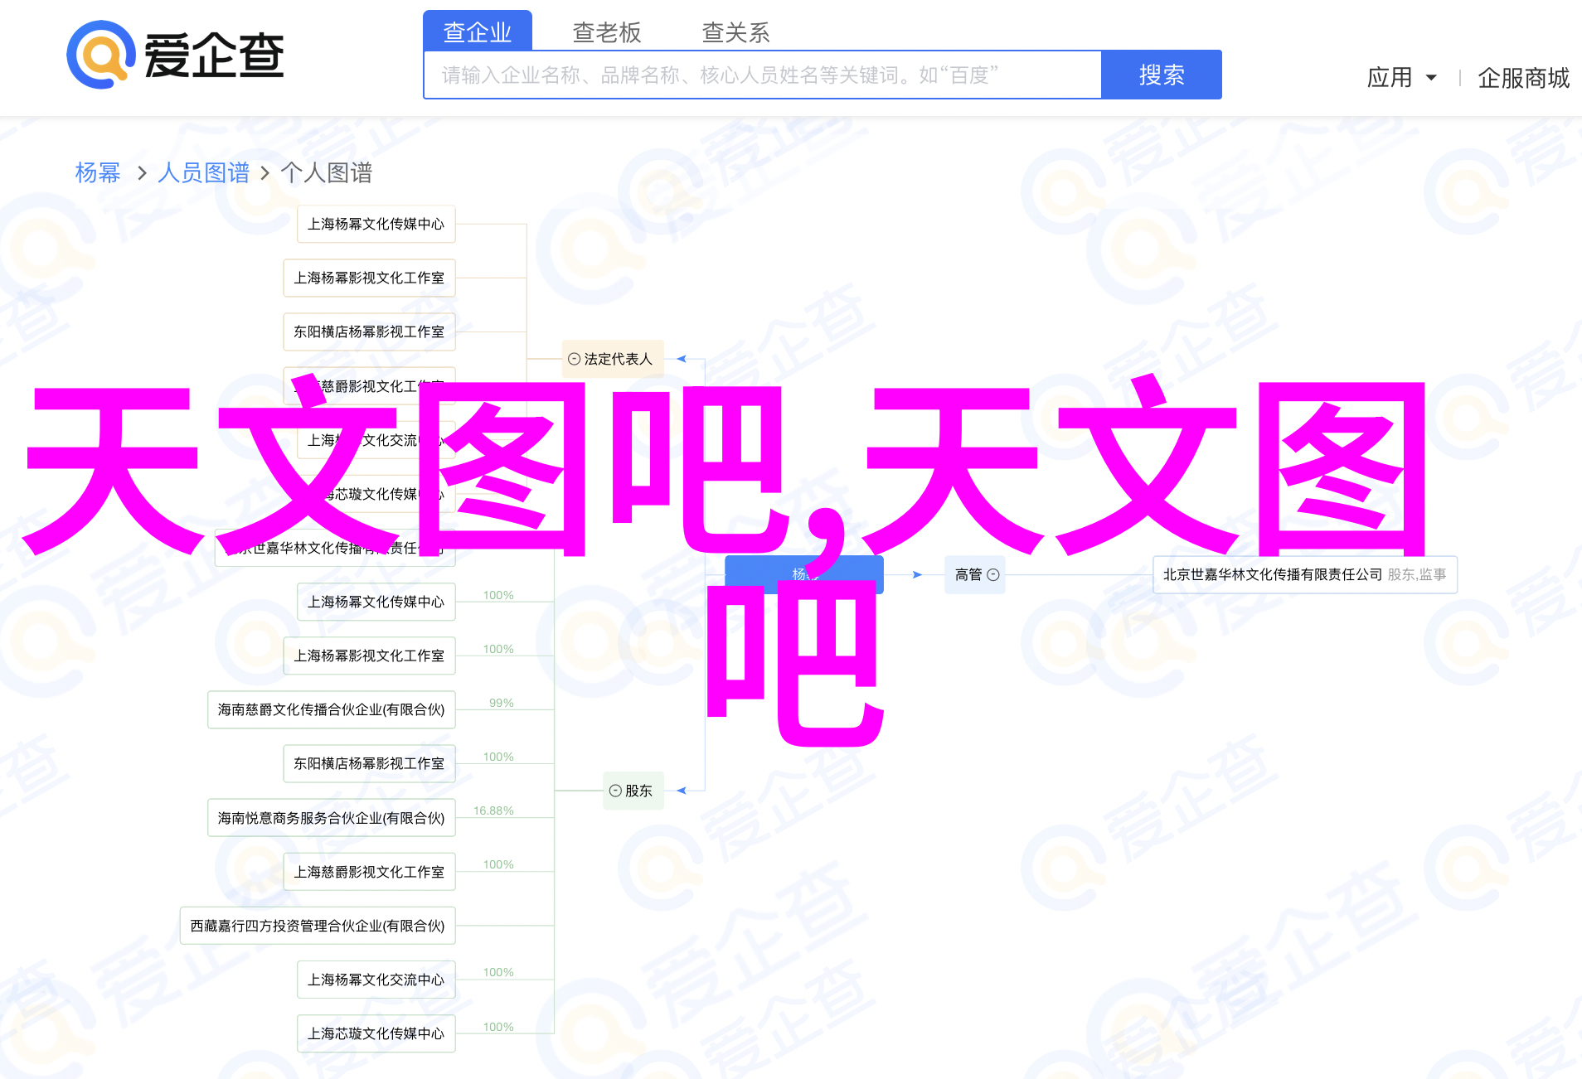This screenshot has width=1582, height=1079.
Task: Collapse the 高管 branch circle icon
Action: tap(993, 574)
